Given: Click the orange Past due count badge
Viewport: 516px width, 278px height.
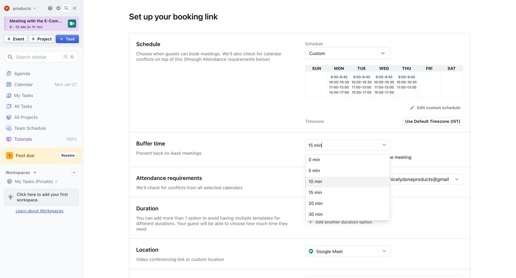Looking at the screenshot, I should coord(10,155).
